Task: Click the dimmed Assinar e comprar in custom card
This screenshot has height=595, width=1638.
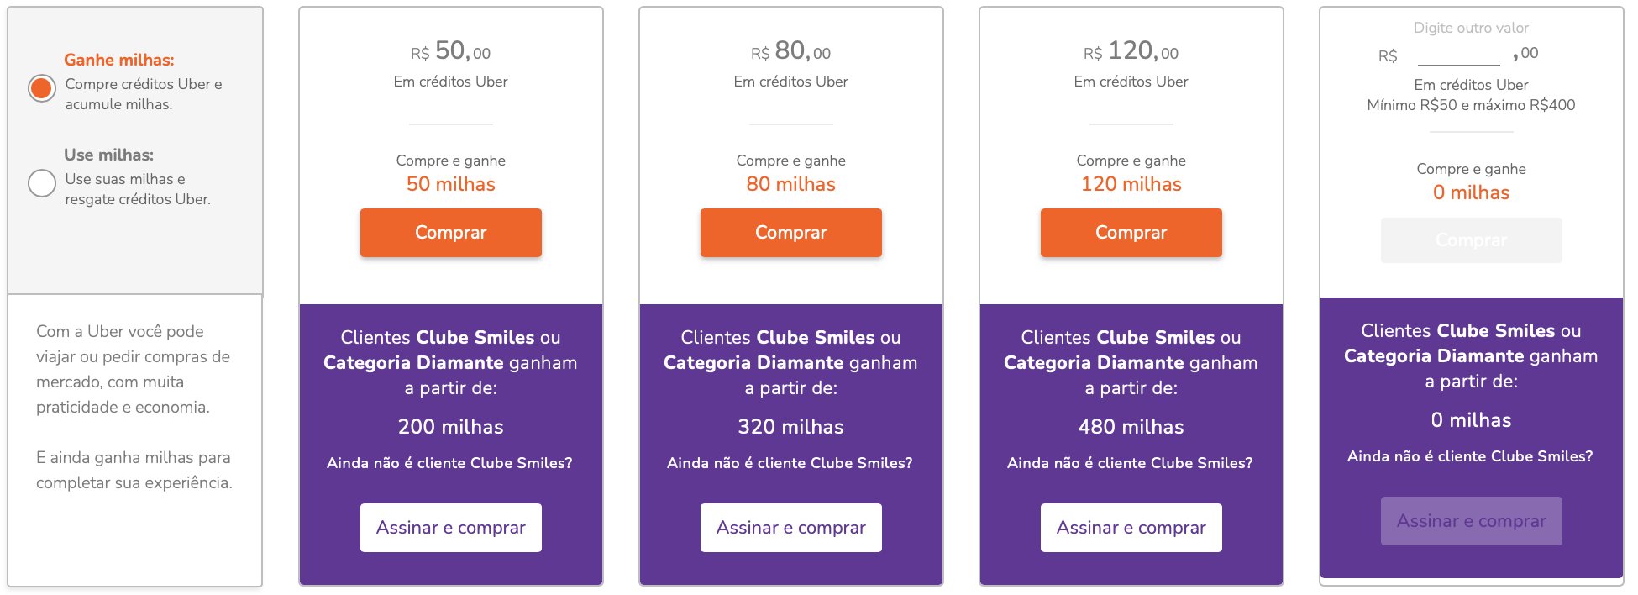Action: [1472, 521]
